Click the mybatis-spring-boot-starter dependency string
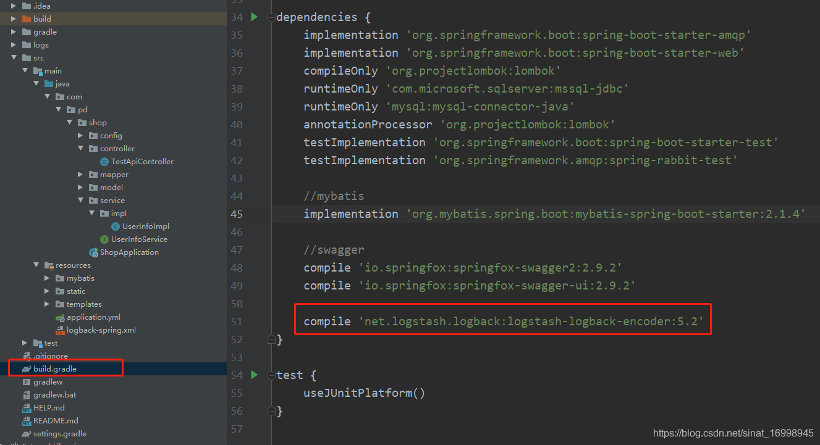Image resolution: width=820 pixels, height=445 pixels. click(606, 214)
